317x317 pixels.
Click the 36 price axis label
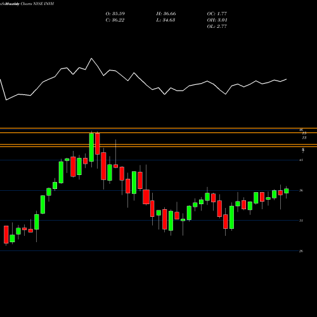[301, 190]
